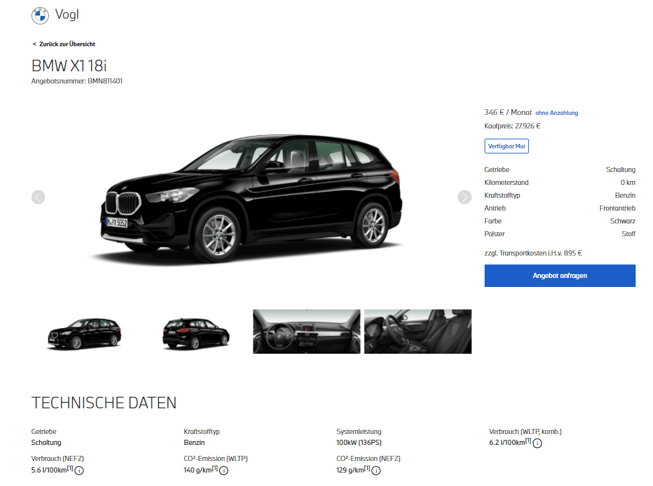Screen dimensions: 653x486
Task: Click the Schaltung value in the Getriebe summary row
Action: [620, 169]
